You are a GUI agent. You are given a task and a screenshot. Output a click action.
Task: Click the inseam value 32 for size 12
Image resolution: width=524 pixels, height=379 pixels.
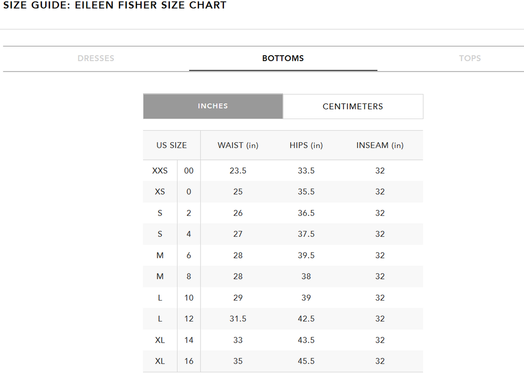(380, 319)
